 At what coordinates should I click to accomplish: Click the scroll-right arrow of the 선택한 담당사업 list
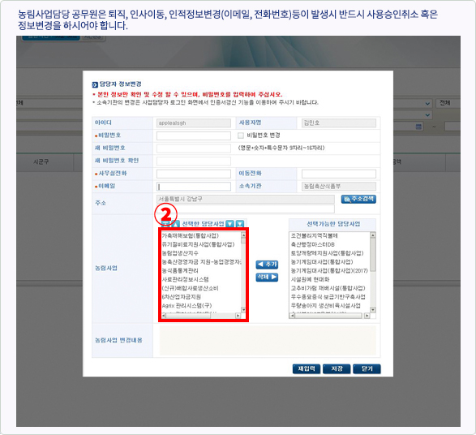coord(238,316)
